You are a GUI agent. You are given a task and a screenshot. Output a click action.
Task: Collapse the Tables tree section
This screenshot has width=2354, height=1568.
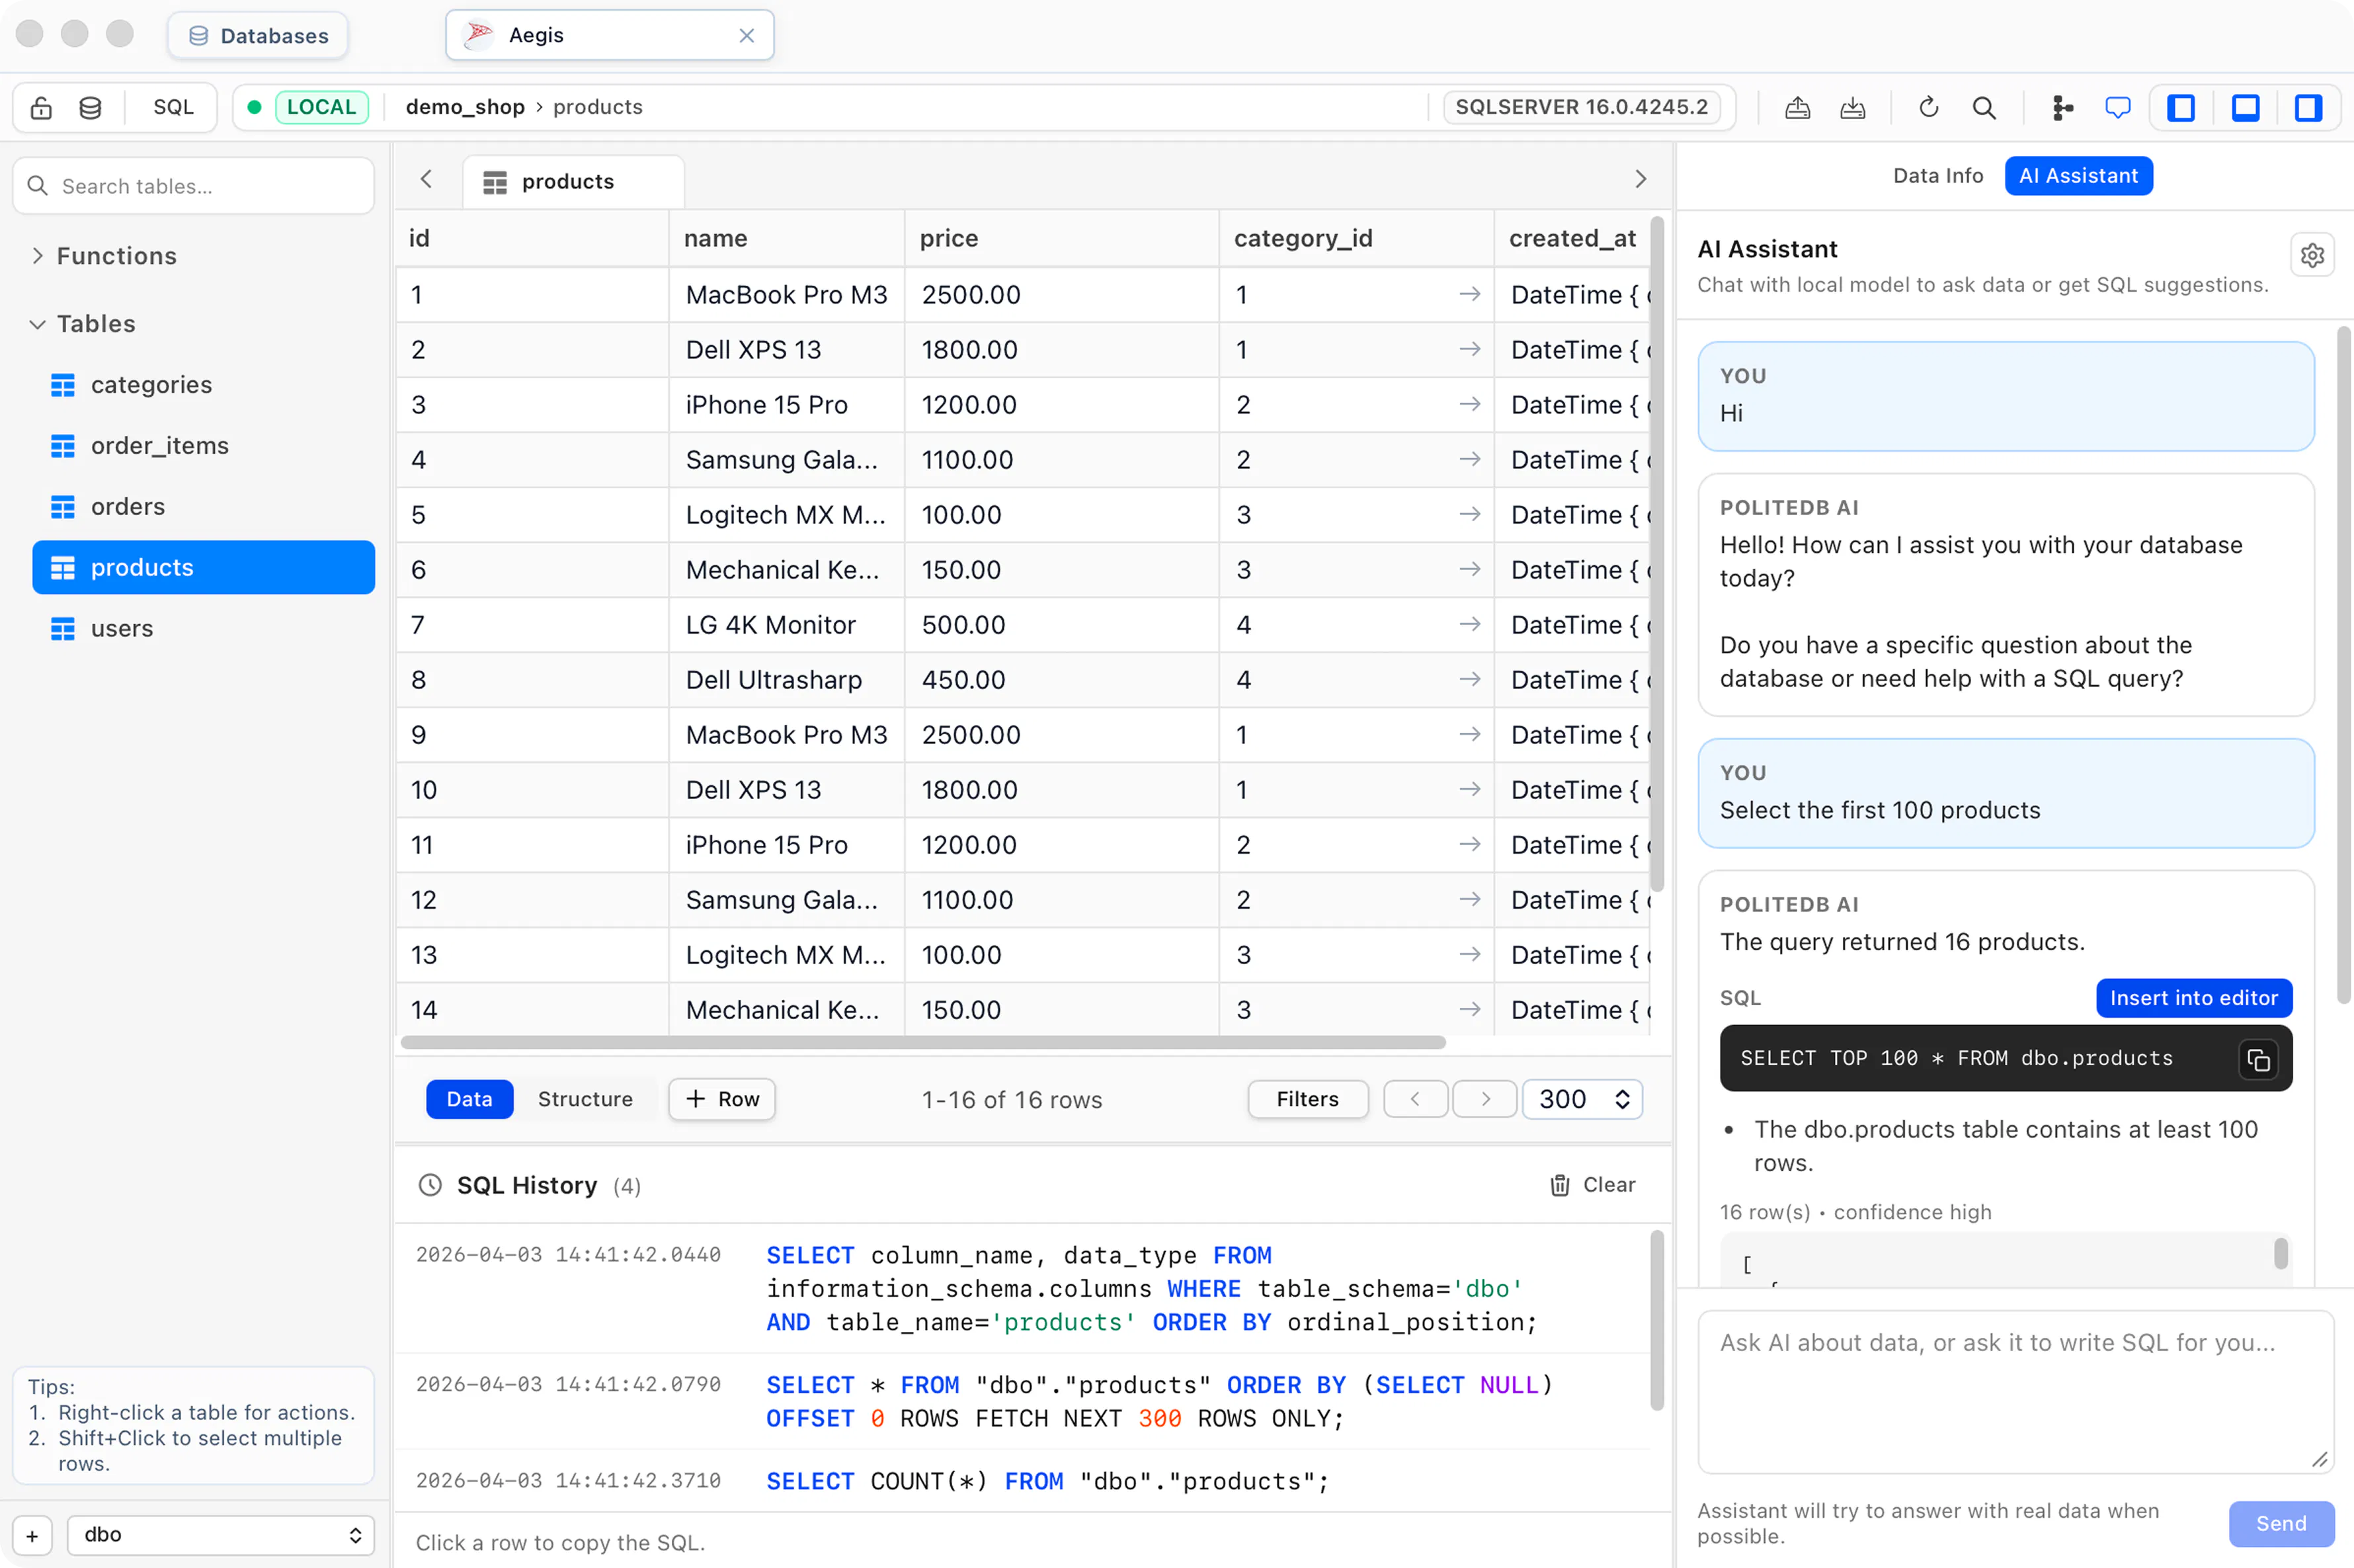37,324
